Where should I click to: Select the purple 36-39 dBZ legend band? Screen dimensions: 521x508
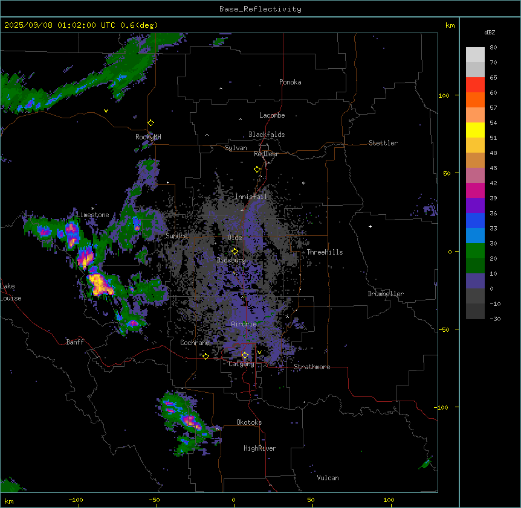coord(475,206)
